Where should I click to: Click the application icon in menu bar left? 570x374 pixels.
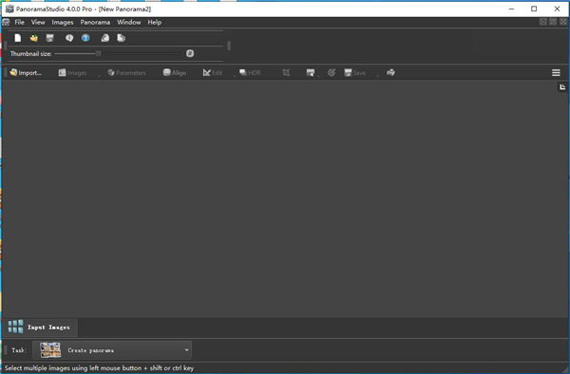pyautogui.click(x=6, y=22)
